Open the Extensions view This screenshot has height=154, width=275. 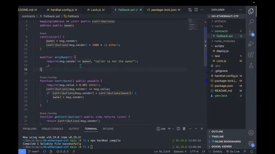[x=251, y=55]
